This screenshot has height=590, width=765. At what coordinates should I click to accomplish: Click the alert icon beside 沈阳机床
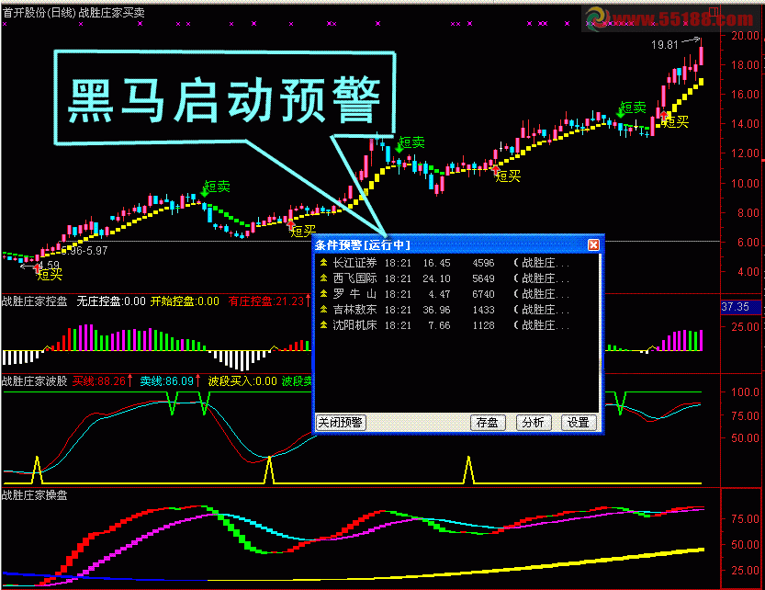[x=323, y=325]
